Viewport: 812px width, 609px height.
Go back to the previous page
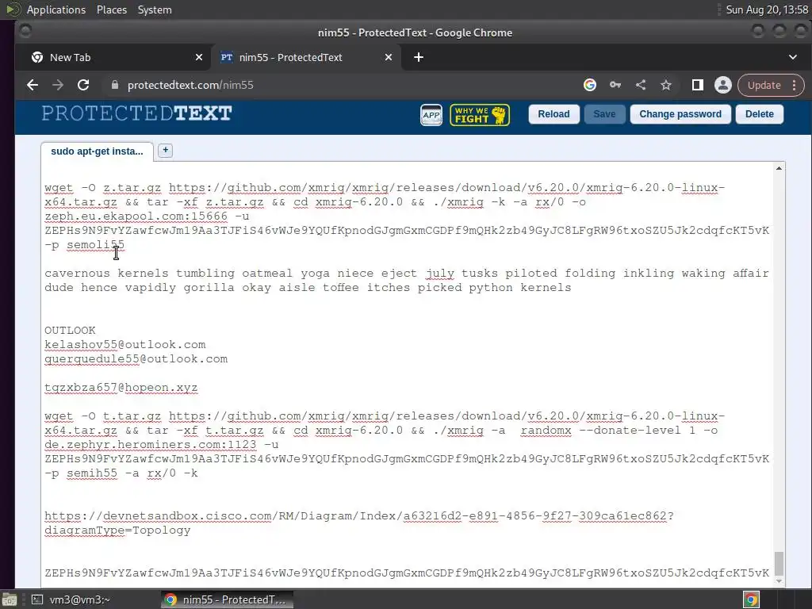[32, 85]
